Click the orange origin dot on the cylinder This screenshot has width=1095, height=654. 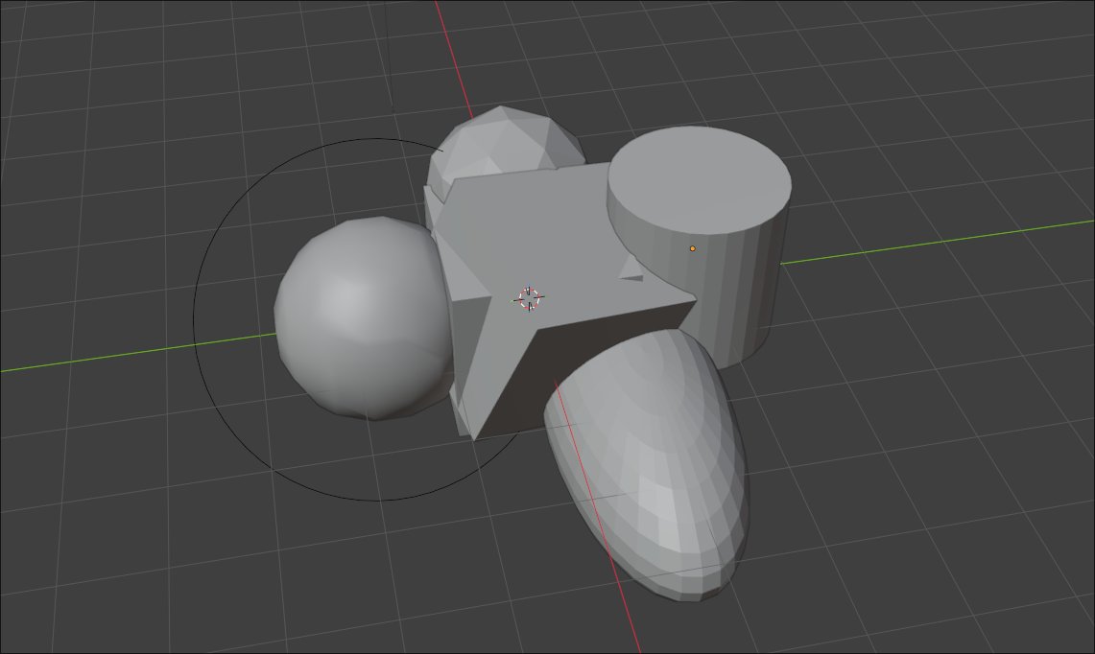click(693, 248)
